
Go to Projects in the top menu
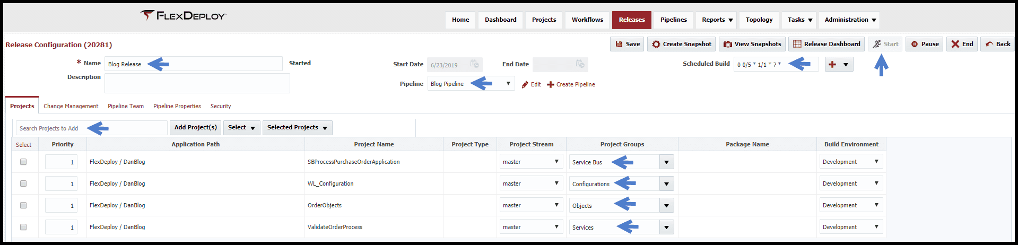(x=544, y=20)
